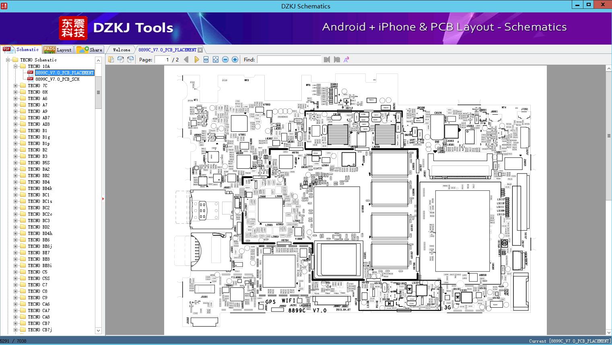
Task: Close the 8899C_V7.0_PCB_PLACEMENT tab
Action: 200,50
